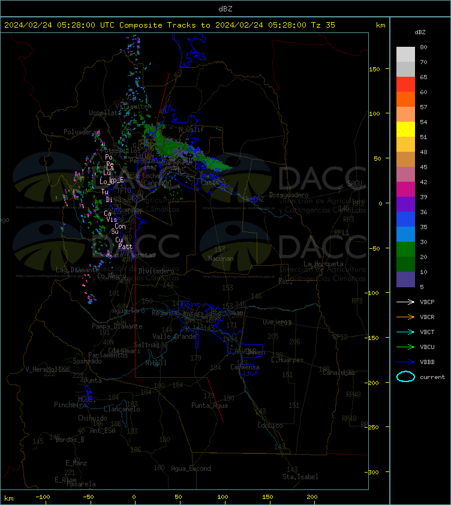Click the Pampa_Diamante place label
451x505 pixels.
click(117, 326)
